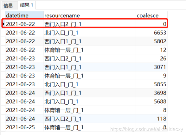The height and width of the screenshot is (135, 186).
Task: Click the coalesce column header
Action: (151, 15)
